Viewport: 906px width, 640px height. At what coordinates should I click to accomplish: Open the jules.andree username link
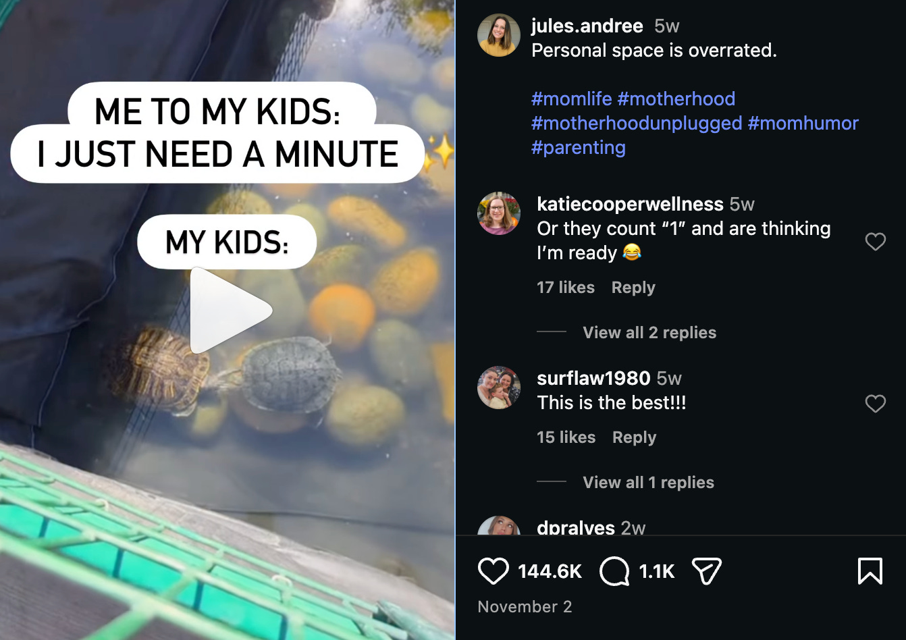click(x=587, y=26)
